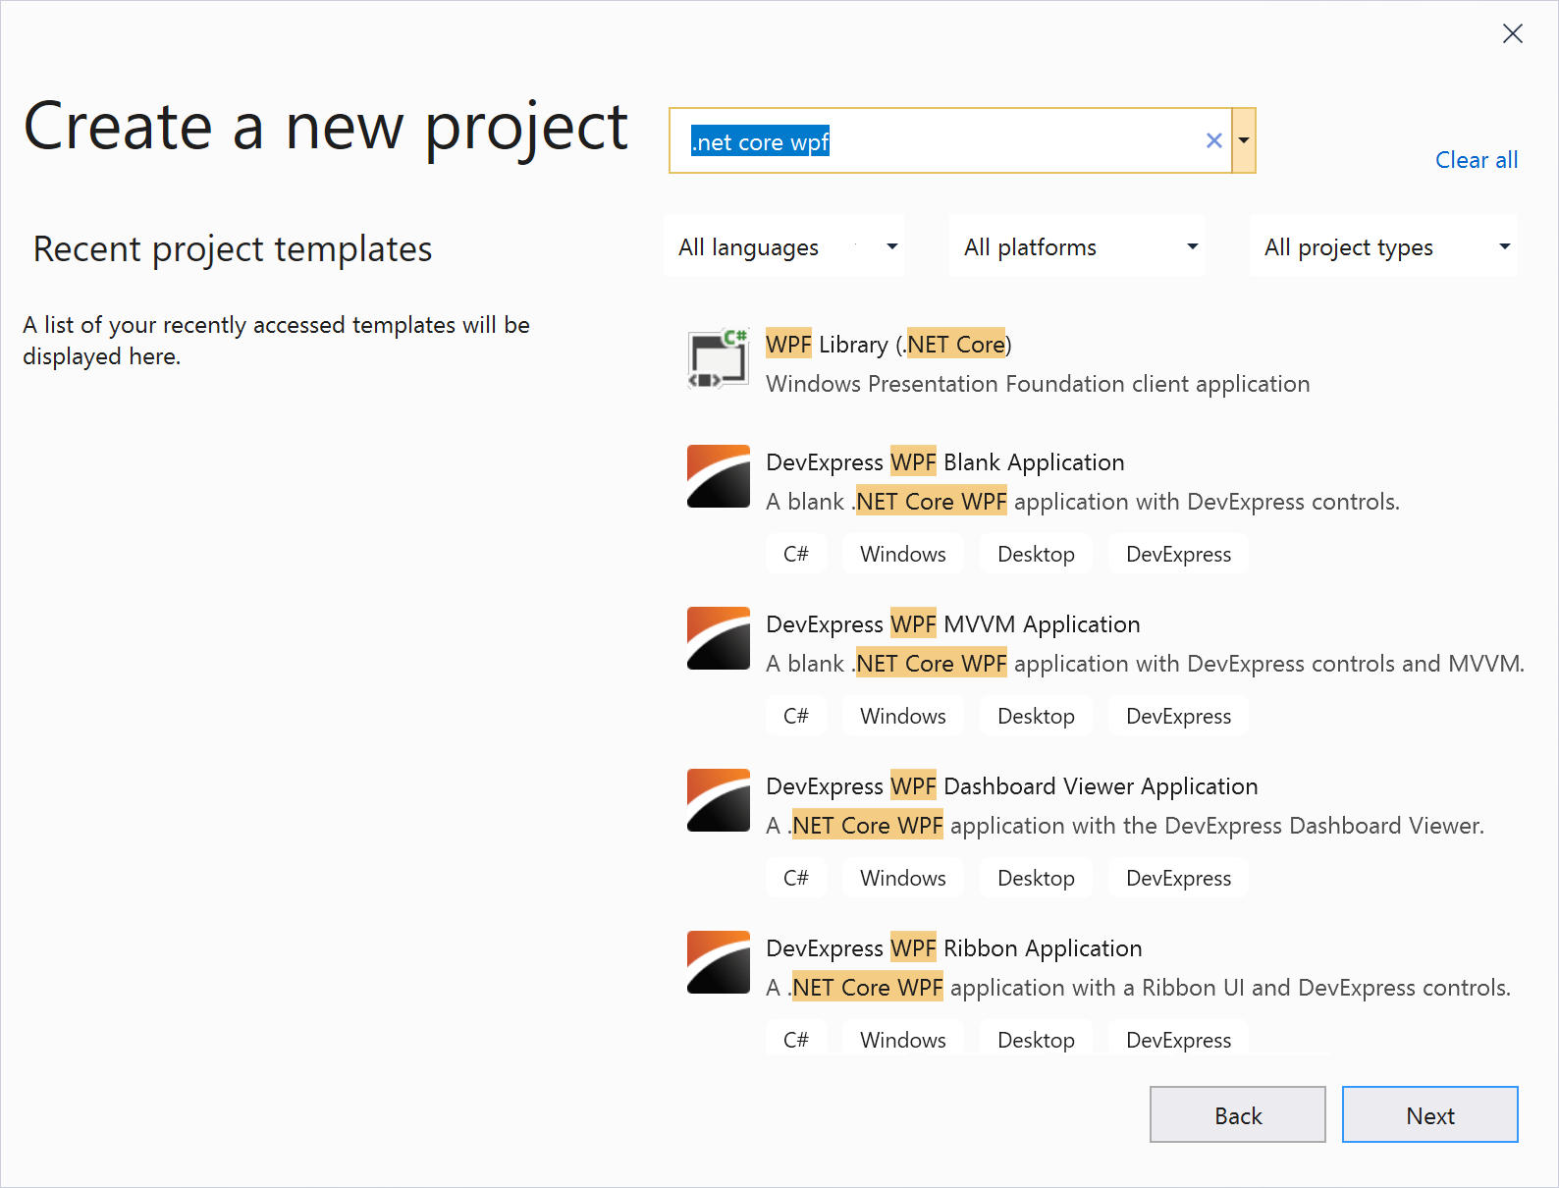Clear the search box with the X icon
The width and height of the screenshot is (1559, 1188).
tap(1213, 140)
